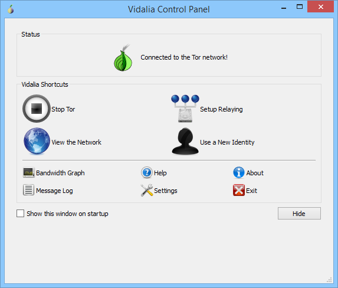Viewport: 338px width, 288px height.
Task: Click the Setup Relaying server icon
Action: pos(185,109)
